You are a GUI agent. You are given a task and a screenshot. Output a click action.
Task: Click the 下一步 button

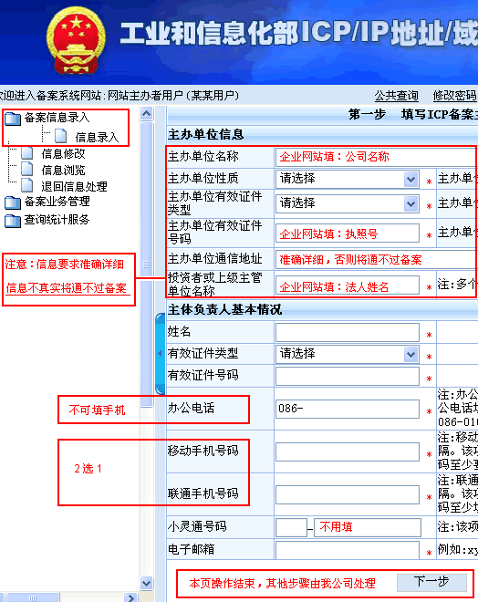point(431,583)
